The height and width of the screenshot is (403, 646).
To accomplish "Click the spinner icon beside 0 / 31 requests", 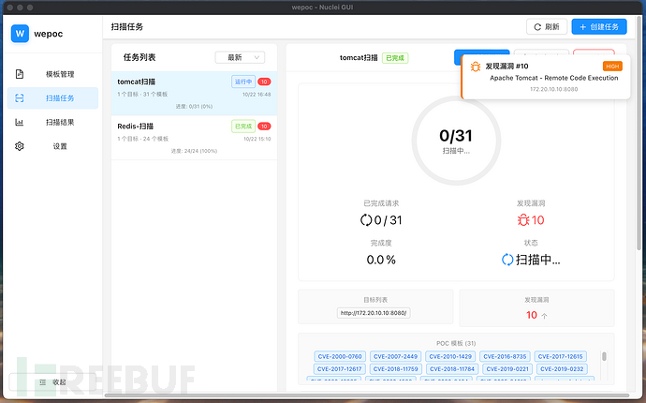I will (366, 220).
